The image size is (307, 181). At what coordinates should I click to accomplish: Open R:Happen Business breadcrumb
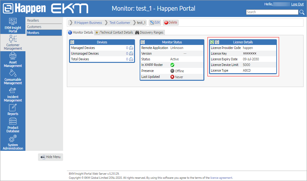[x=88, y=23]
